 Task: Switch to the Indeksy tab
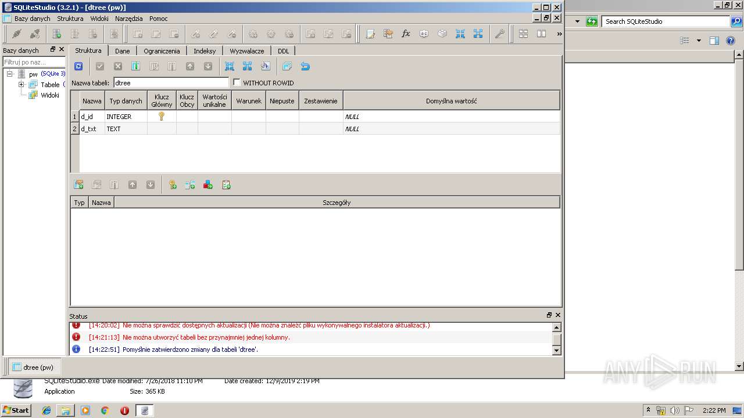click(x=205, y=51)
